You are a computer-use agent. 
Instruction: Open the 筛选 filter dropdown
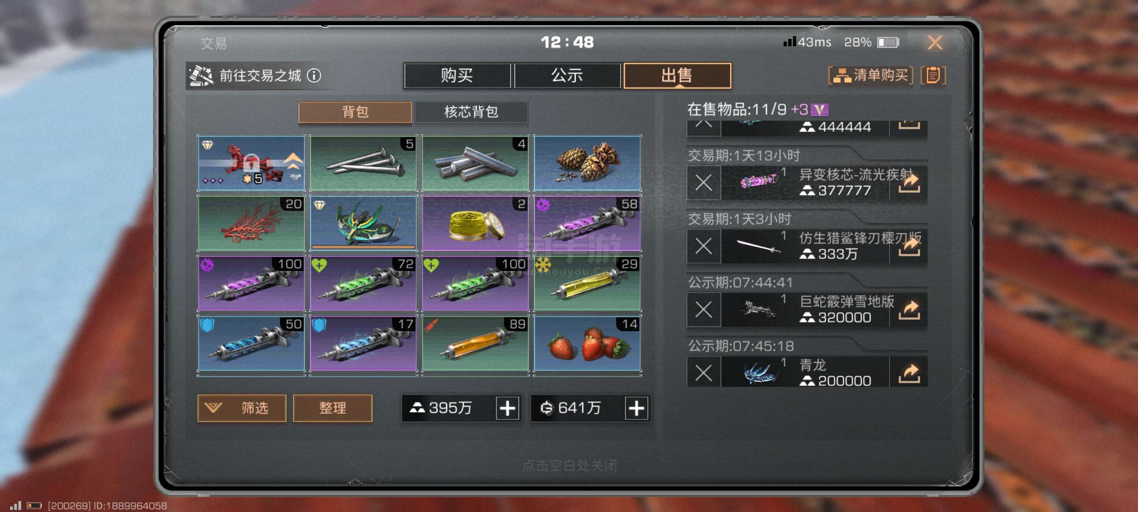pyautogui.click(x=241, y=408)
